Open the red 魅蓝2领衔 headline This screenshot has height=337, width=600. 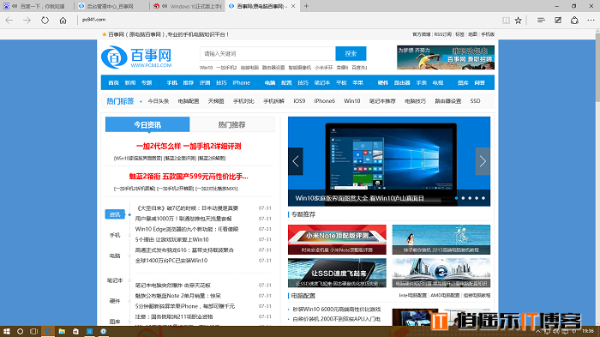click(189, 177)
